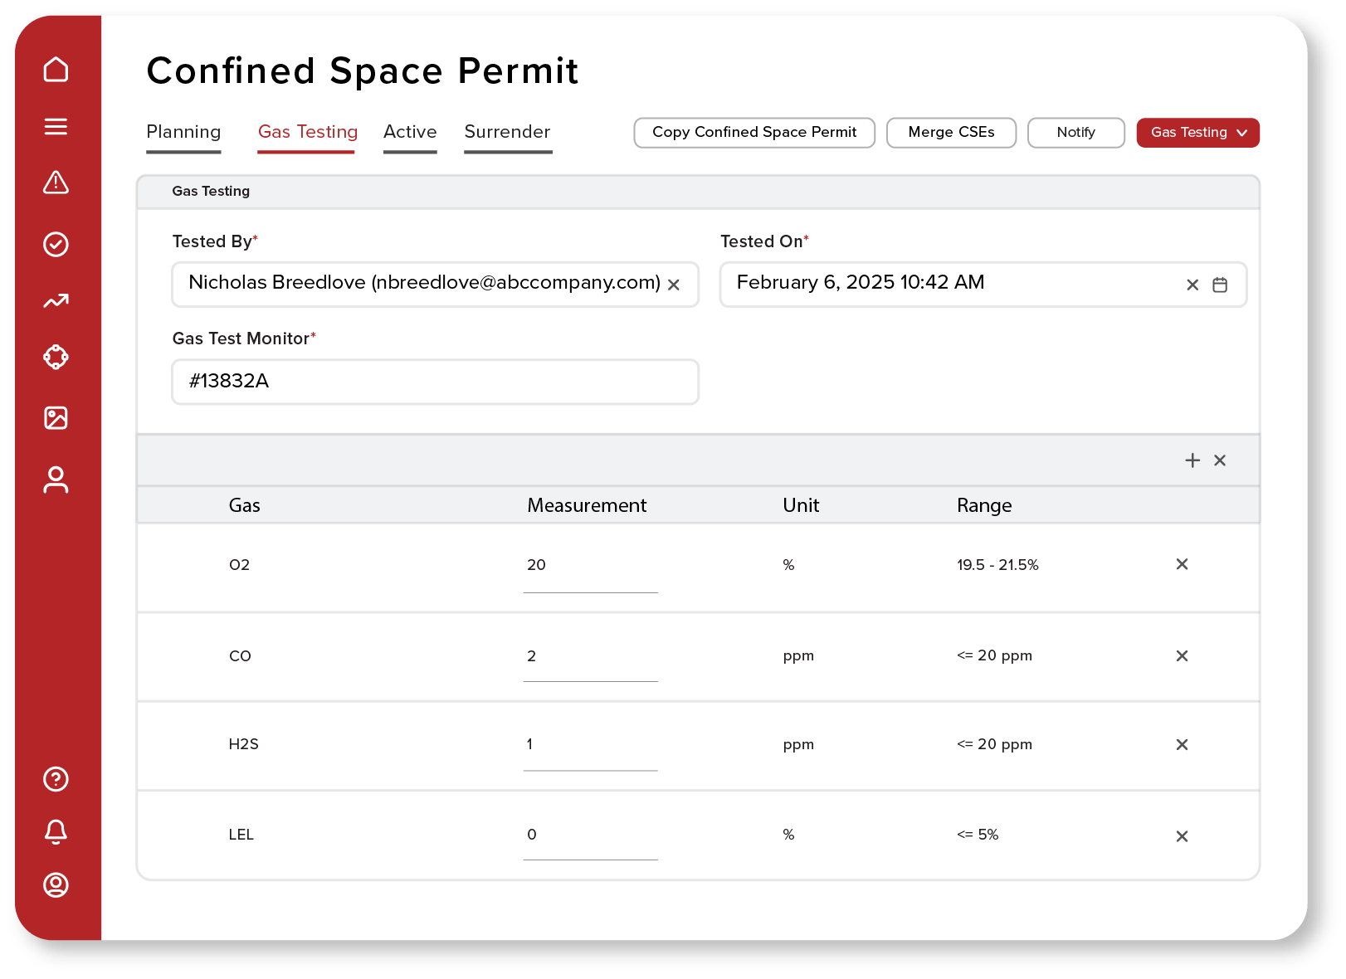This screenshot has height=979, width=1346.
Task: Open the image gallery icon in sidebar
Action: click(x=56, y=417)
